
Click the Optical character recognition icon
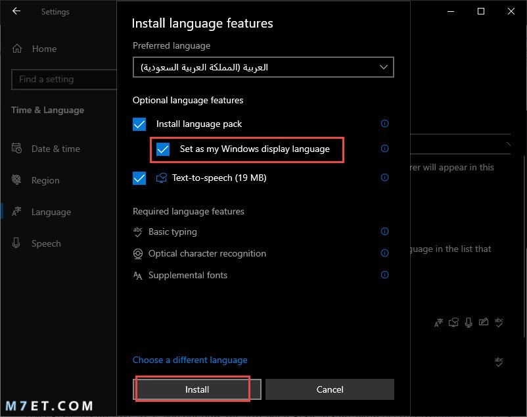coord(138,254)
